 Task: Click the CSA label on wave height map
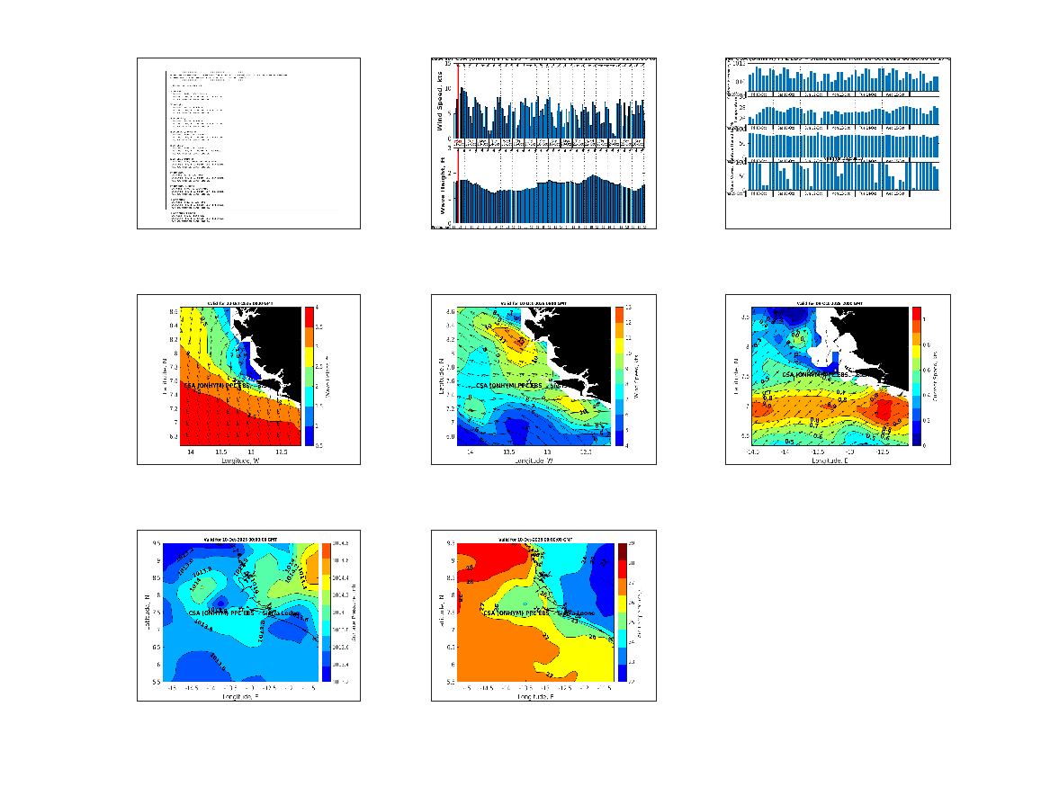coord(216,386)
